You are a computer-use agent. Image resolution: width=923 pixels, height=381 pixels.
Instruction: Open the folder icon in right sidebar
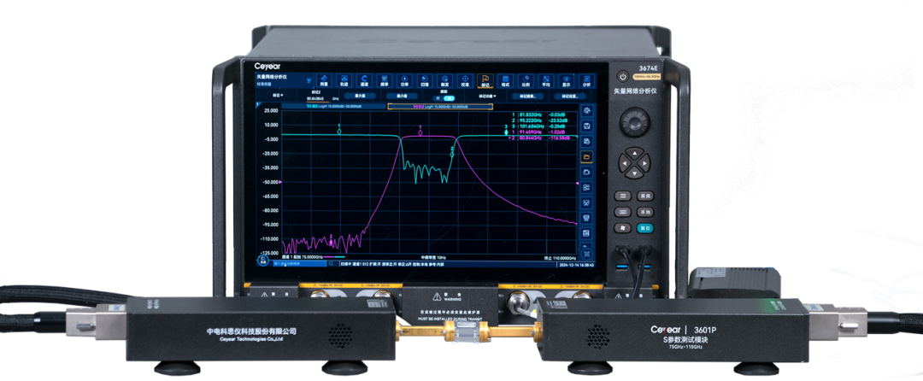click(x=586, y=157)
